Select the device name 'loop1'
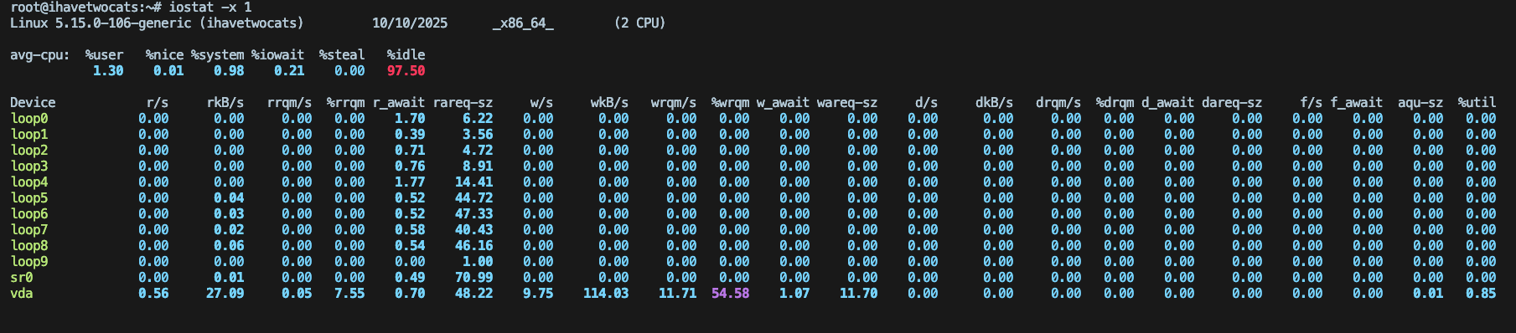 [x=29, y=135]
